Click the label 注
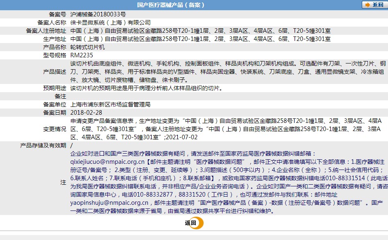 pyautogui.click(x=64, y=182)
